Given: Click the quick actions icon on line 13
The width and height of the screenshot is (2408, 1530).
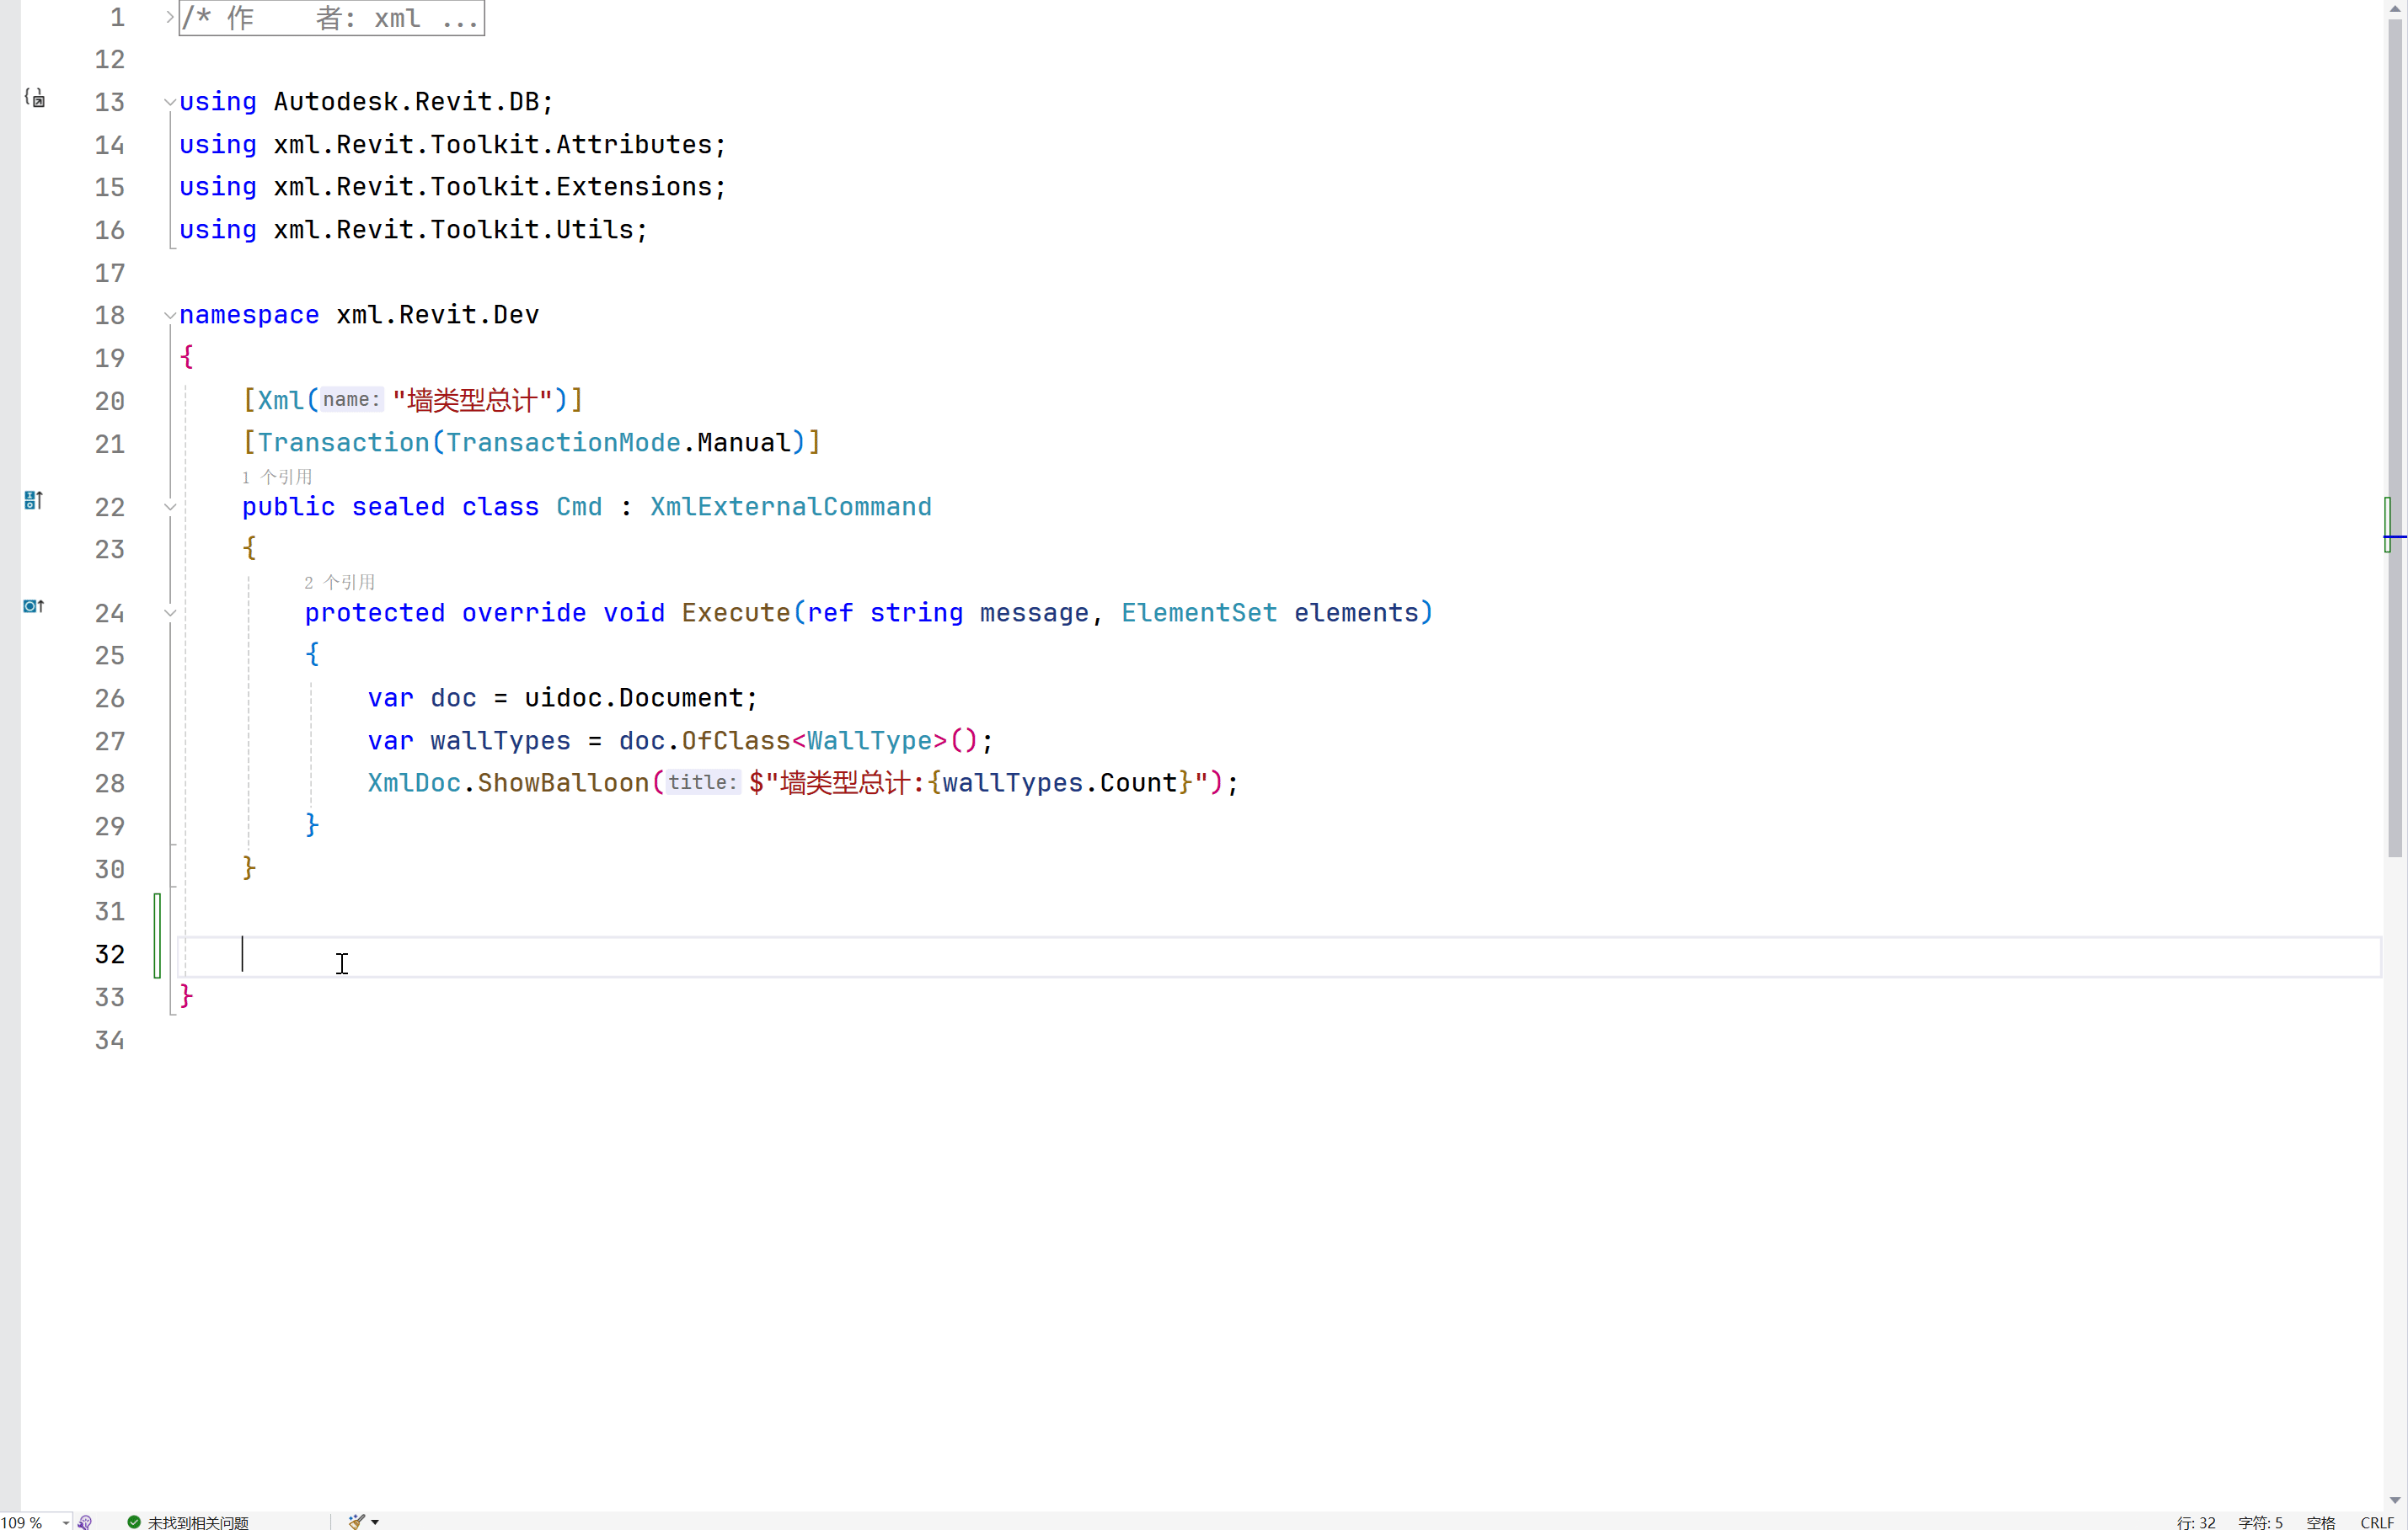Looking at the screenshot, I should point(35,98).
